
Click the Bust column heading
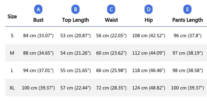tap(38, 20)
